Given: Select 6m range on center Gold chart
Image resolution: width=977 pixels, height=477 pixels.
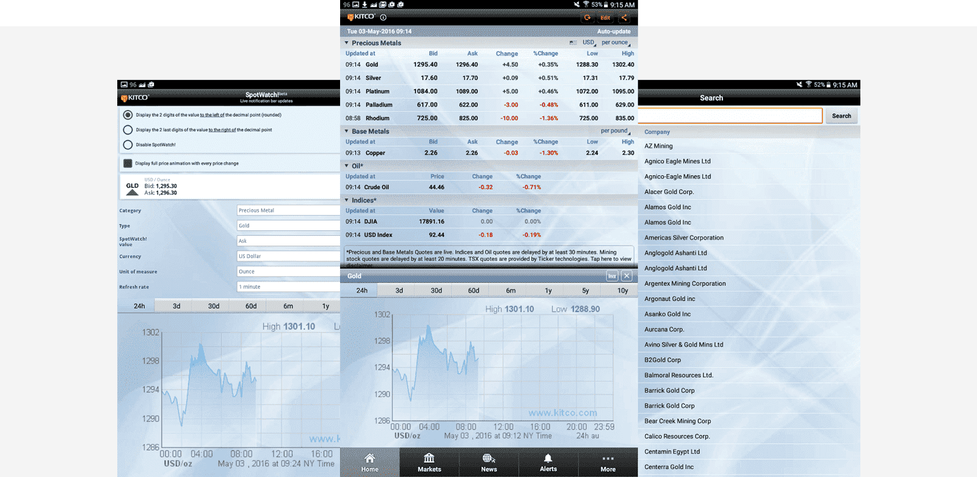Looking at the screenshot, I should tap(510, 291).
